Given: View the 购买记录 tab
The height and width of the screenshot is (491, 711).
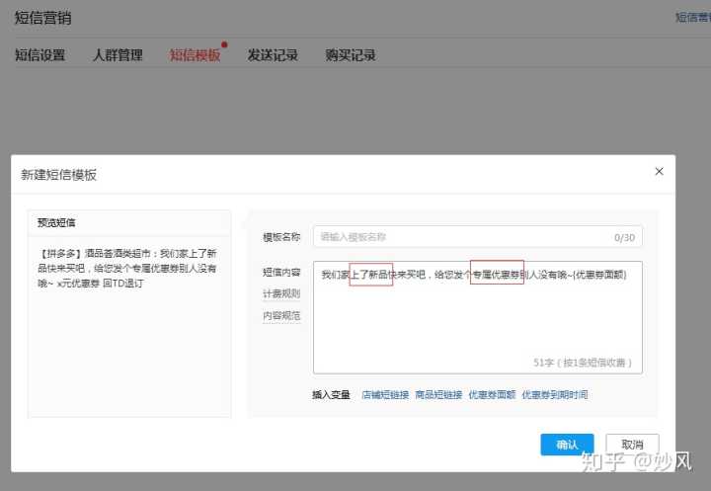Looking at the screenshot, I should click(x=351, y=55).
